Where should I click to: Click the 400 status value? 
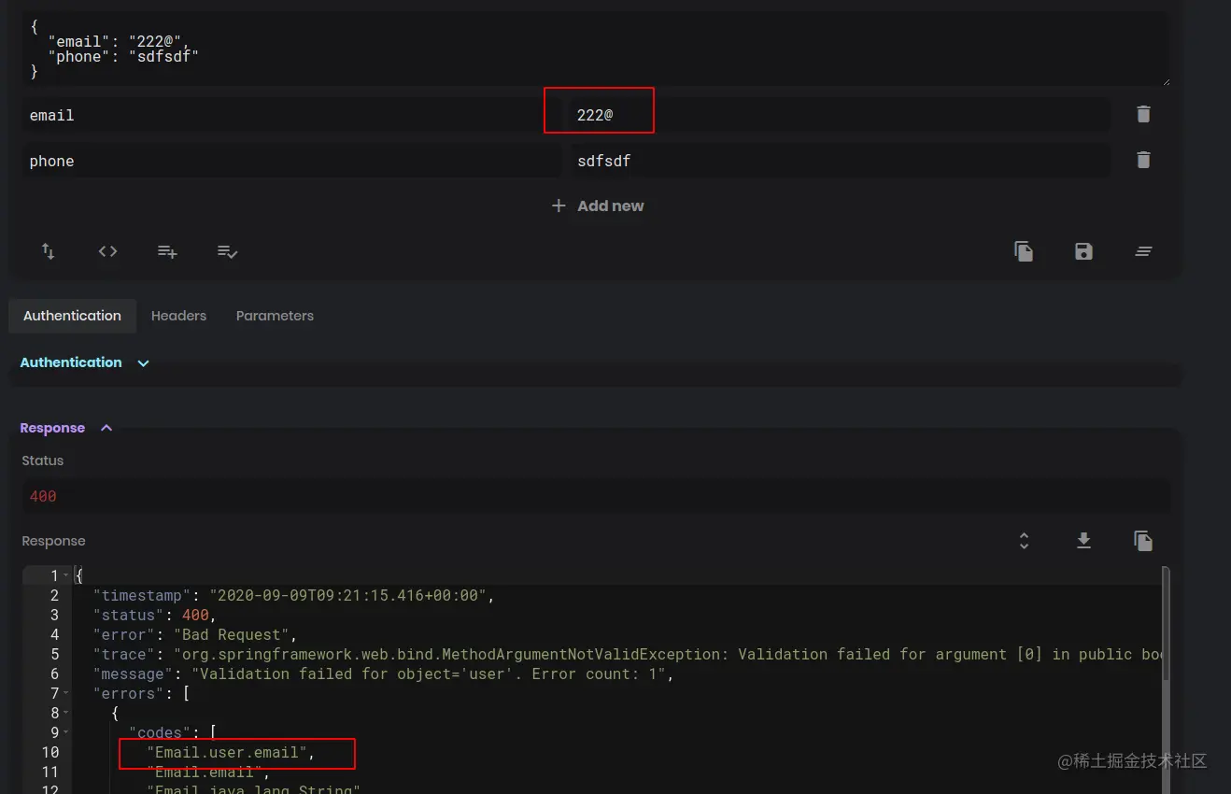43,496
